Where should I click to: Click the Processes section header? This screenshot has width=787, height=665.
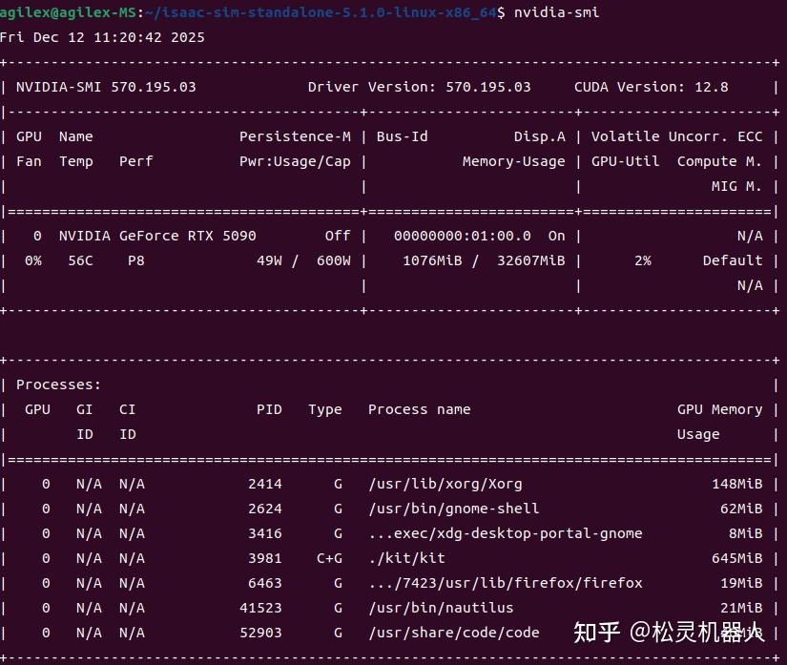[57, 384]
